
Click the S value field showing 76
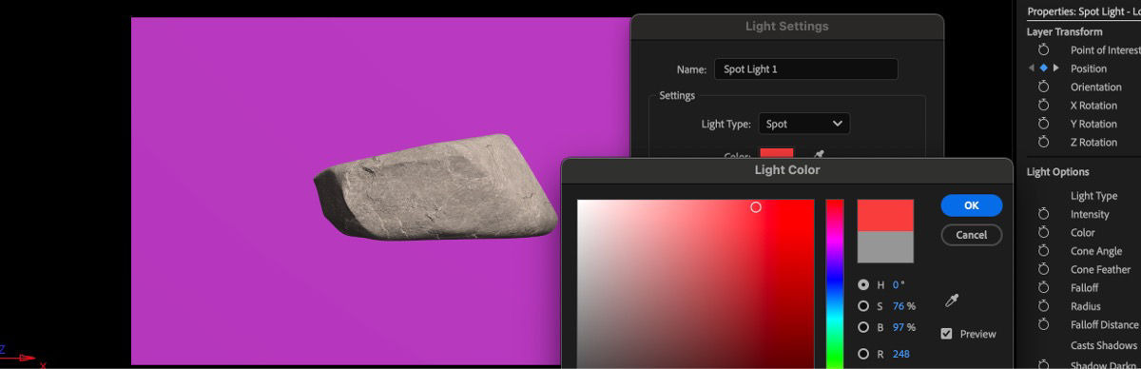pyautogui.click(x=898, y=306)
